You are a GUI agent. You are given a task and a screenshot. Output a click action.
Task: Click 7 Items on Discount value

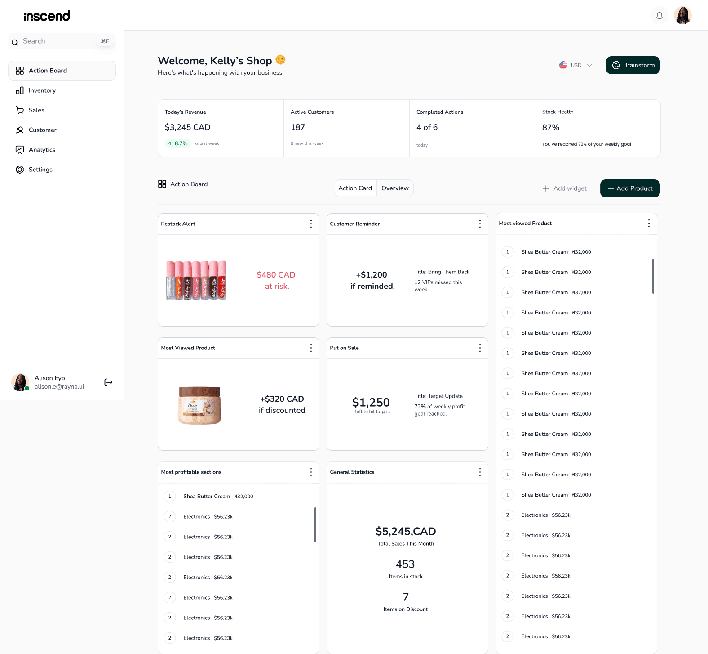406,597
